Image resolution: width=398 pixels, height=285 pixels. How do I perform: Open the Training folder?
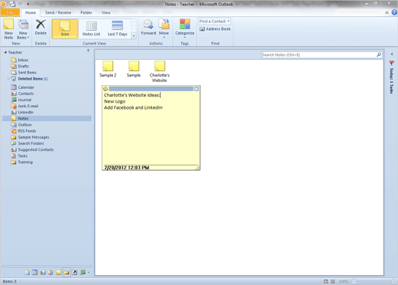[25, 162]
